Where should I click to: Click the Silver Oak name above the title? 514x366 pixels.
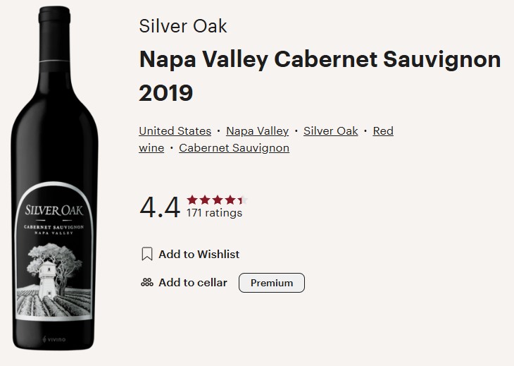click(183, 26)
